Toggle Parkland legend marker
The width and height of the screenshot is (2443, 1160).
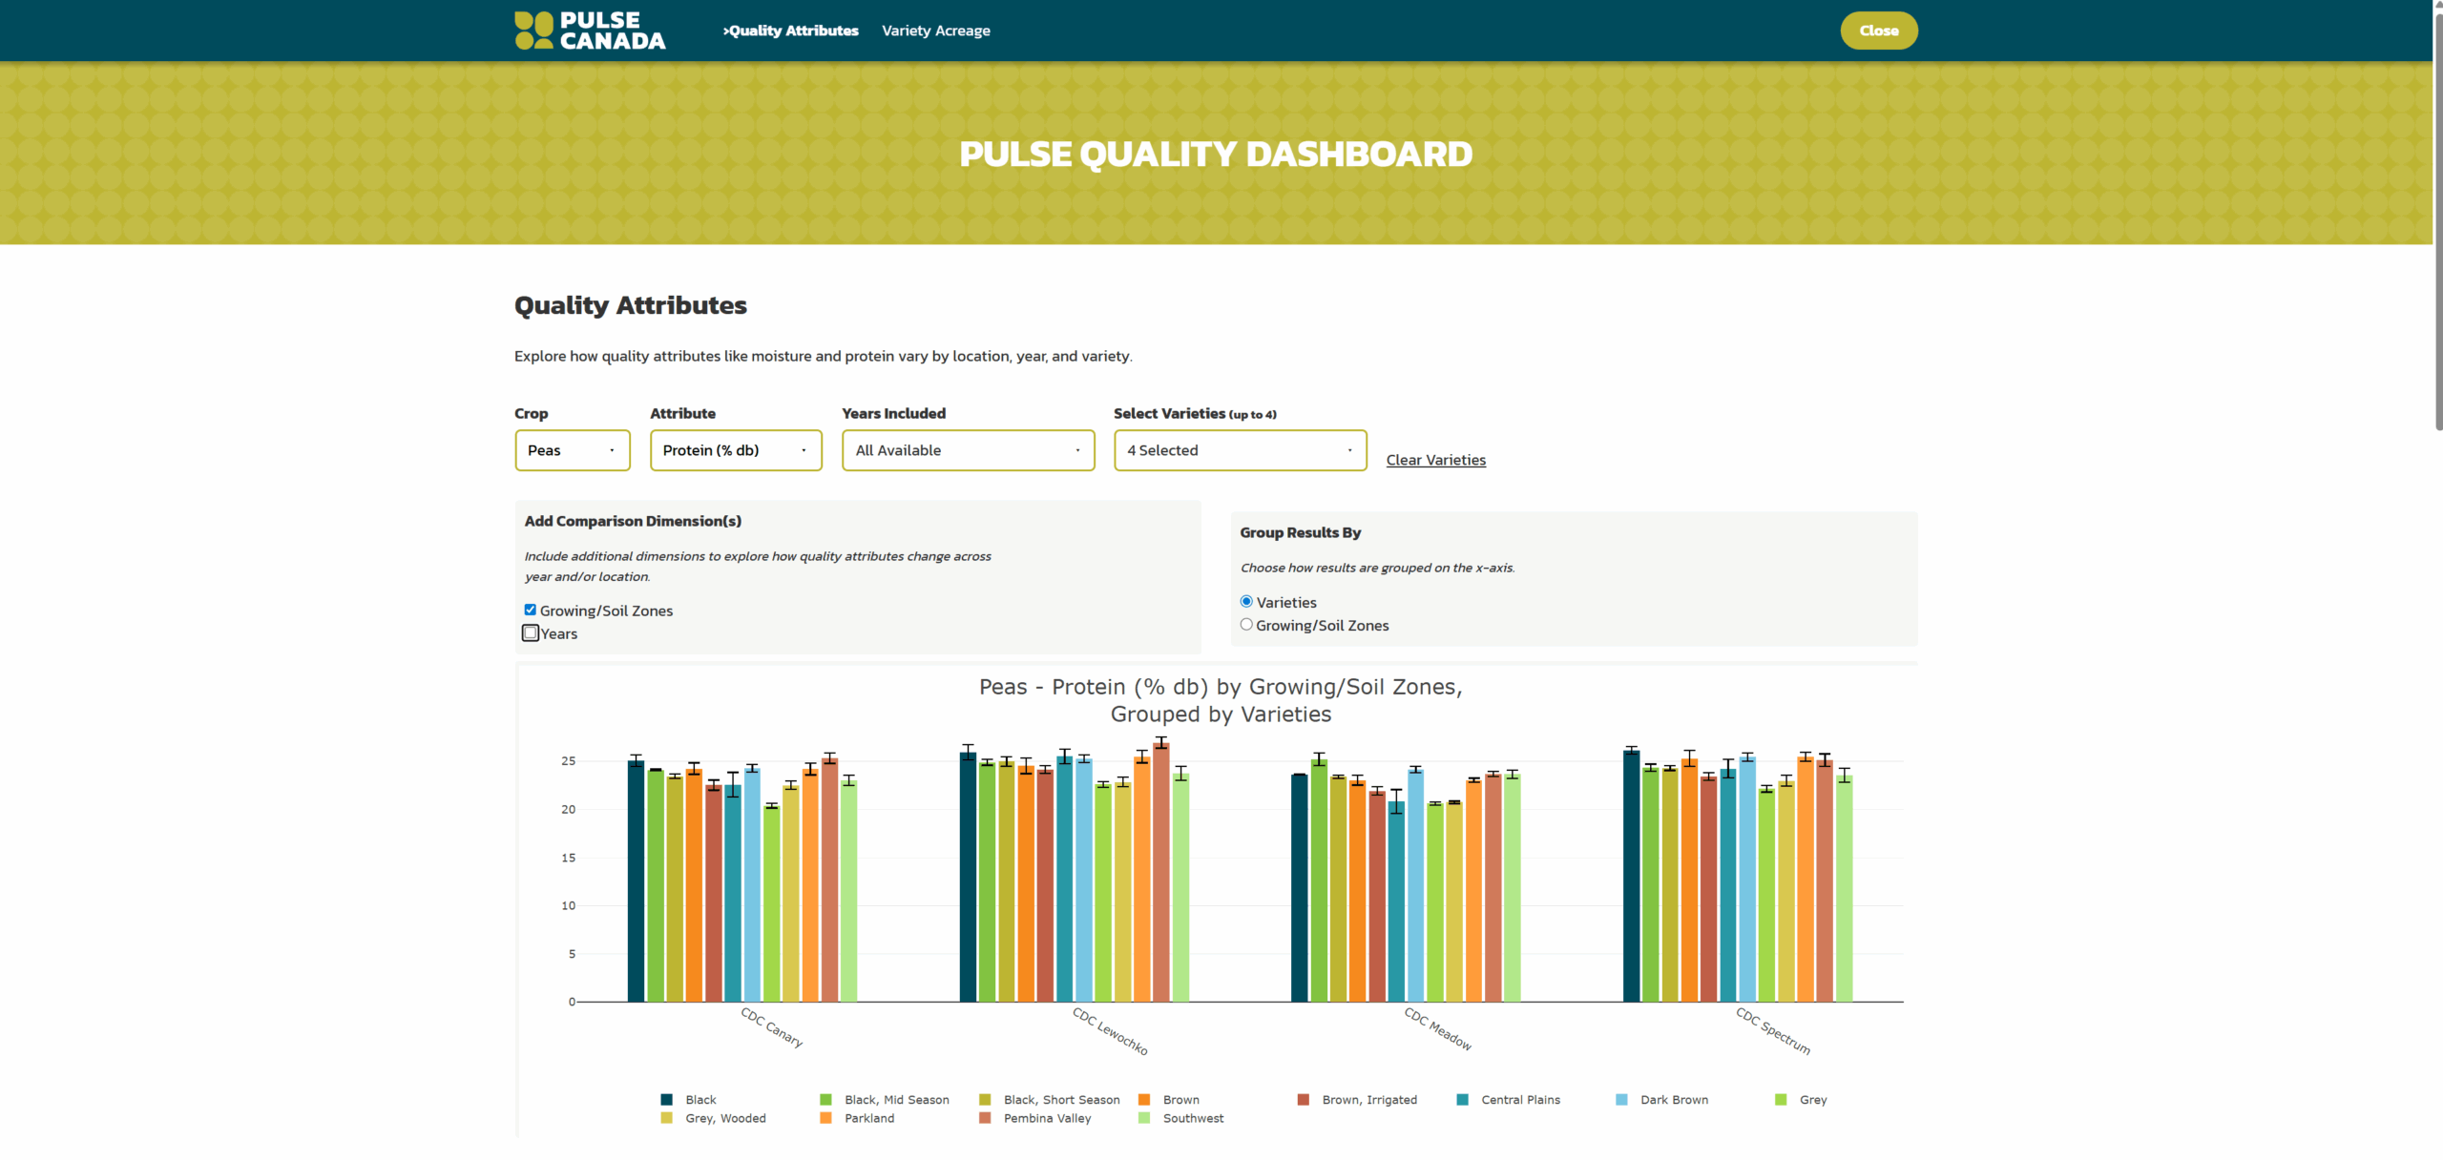pyautogui.click(x=825, y=1118)
